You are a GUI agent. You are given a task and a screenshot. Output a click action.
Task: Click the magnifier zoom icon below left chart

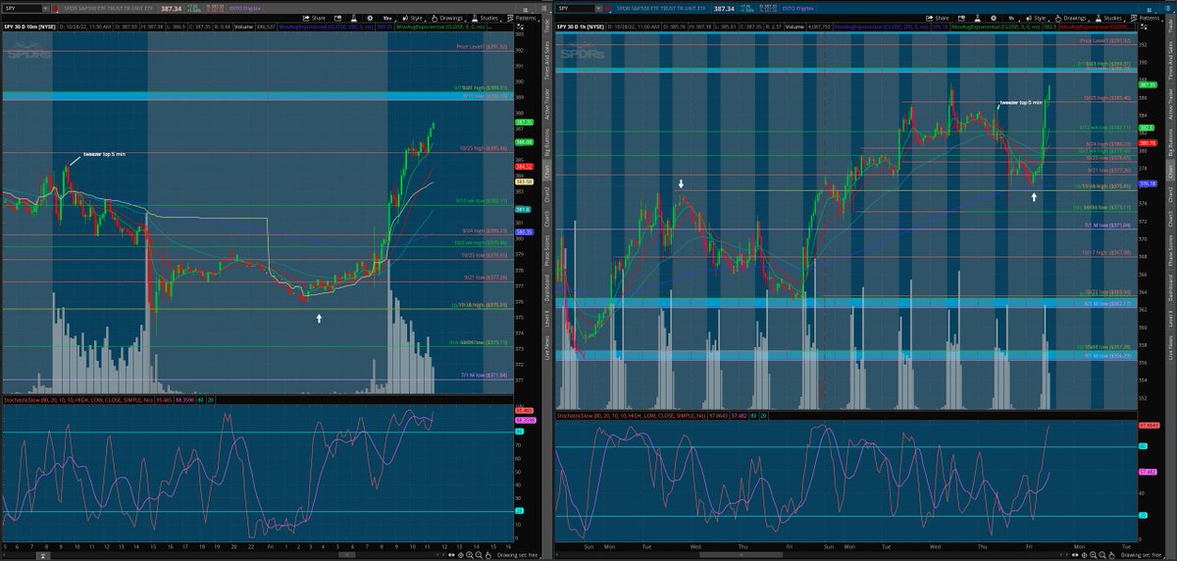469,555
